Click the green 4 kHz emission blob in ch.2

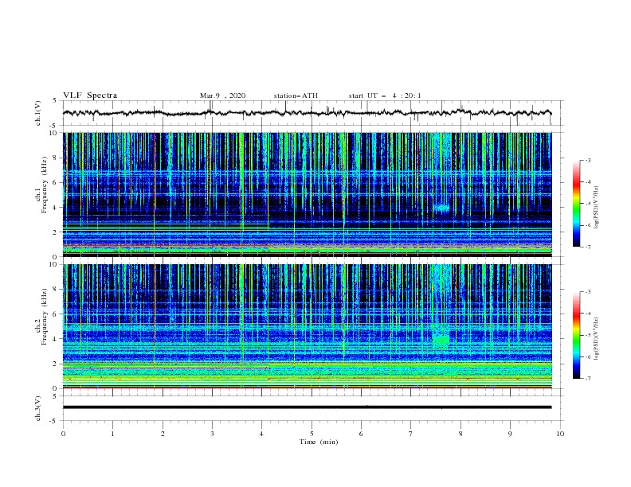click(x=441, y=341)
